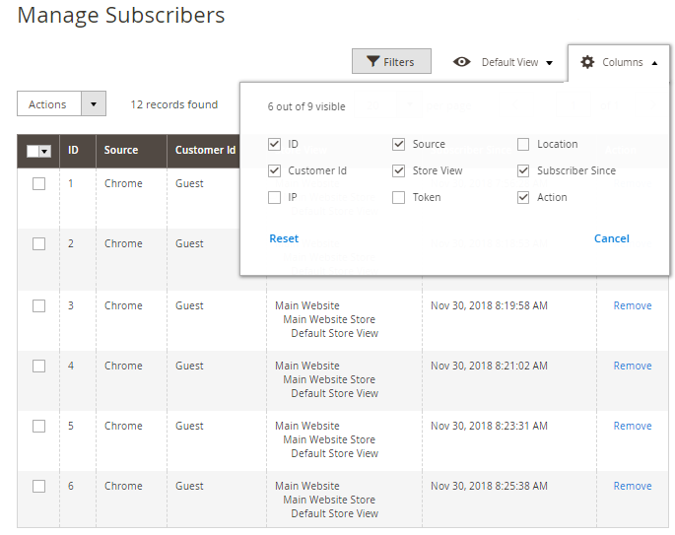Open subscriber ID 1 link

pos(71,183)
